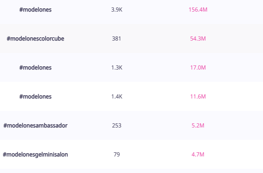
Task: Select the 156.4M views value
Action: (198, 10)
